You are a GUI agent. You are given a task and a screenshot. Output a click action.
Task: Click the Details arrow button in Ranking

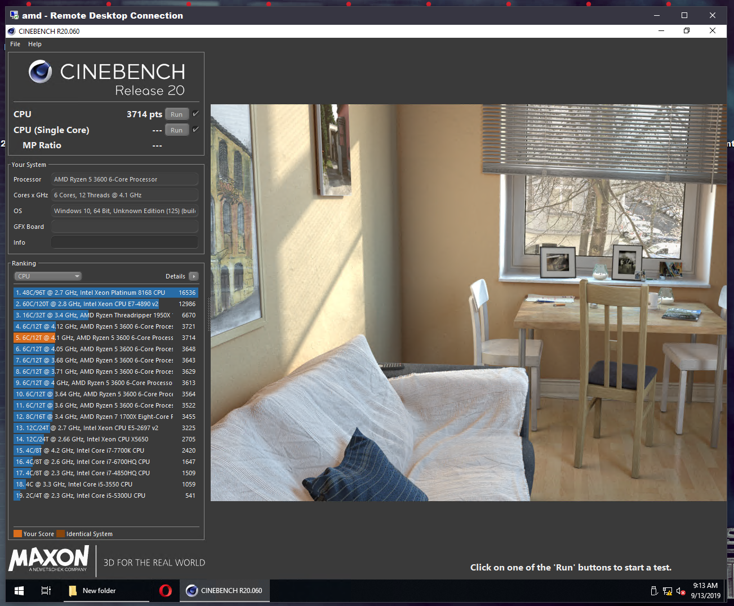194,276
